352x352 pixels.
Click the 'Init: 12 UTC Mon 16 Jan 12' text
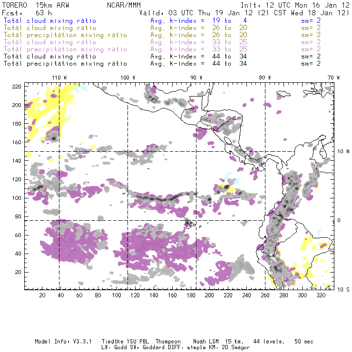pyautogui.click(x=295, y=5)
